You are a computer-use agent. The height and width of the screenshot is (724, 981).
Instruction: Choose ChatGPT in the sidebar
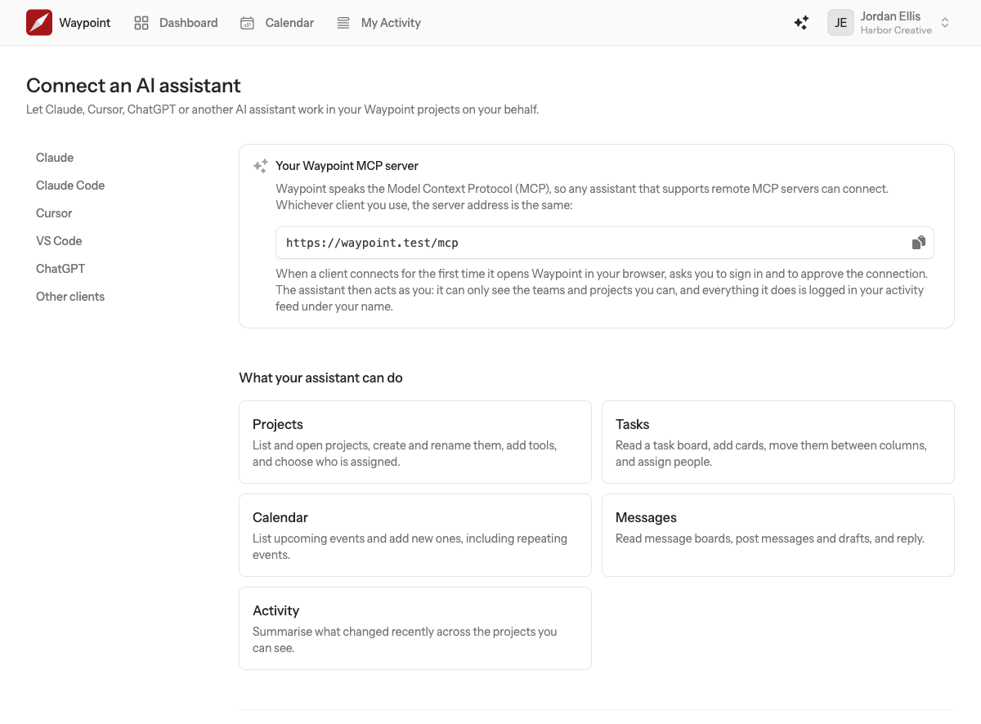pos(60,269)
